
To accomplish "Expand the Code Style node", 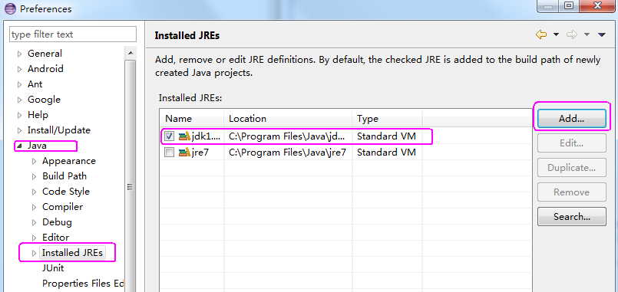I will [x=35, y=192].
